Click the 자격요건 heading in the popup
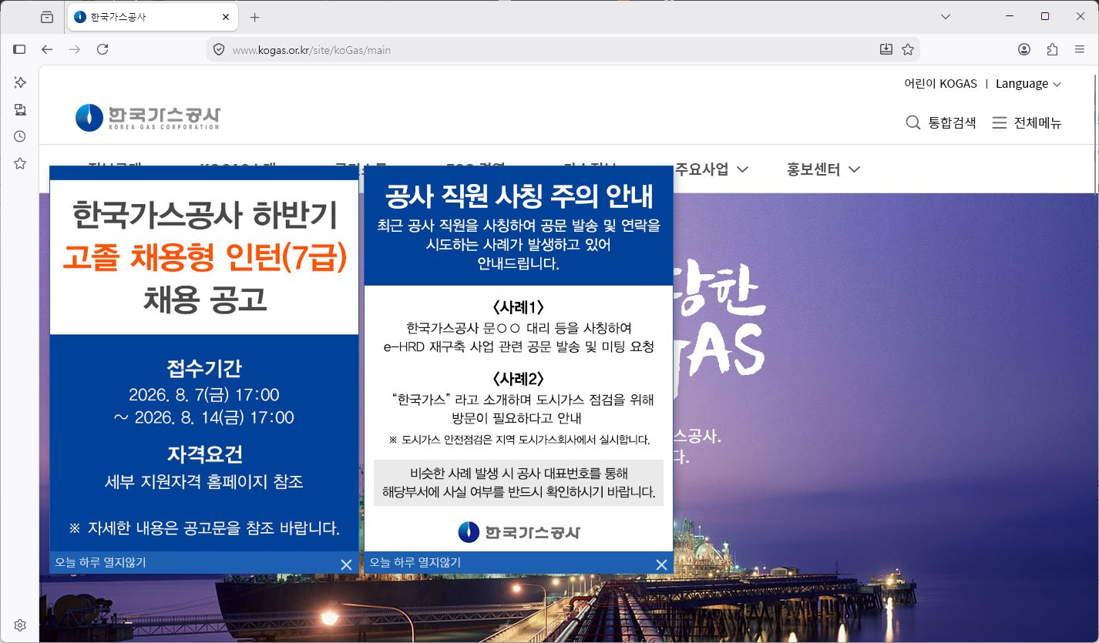Screen dimensions: 1099x643 tap(204, 454)
